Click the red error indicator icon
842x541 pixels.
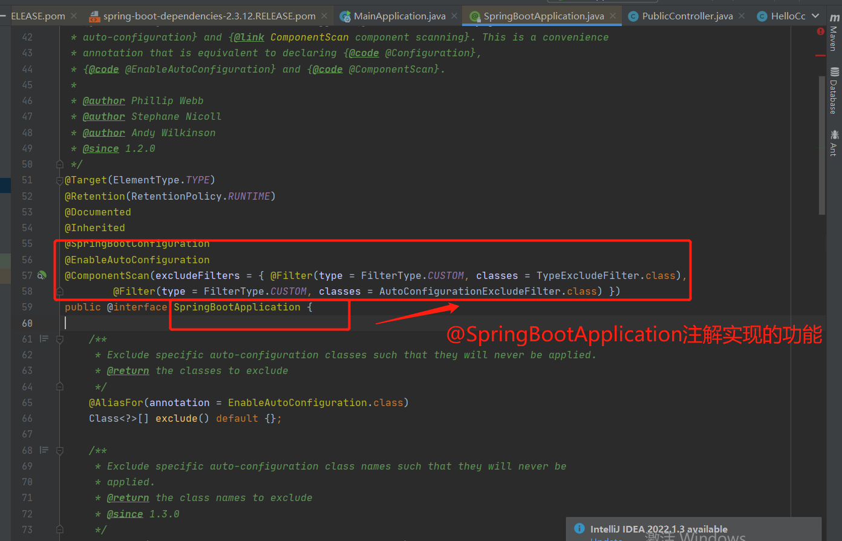pos(820,31)
